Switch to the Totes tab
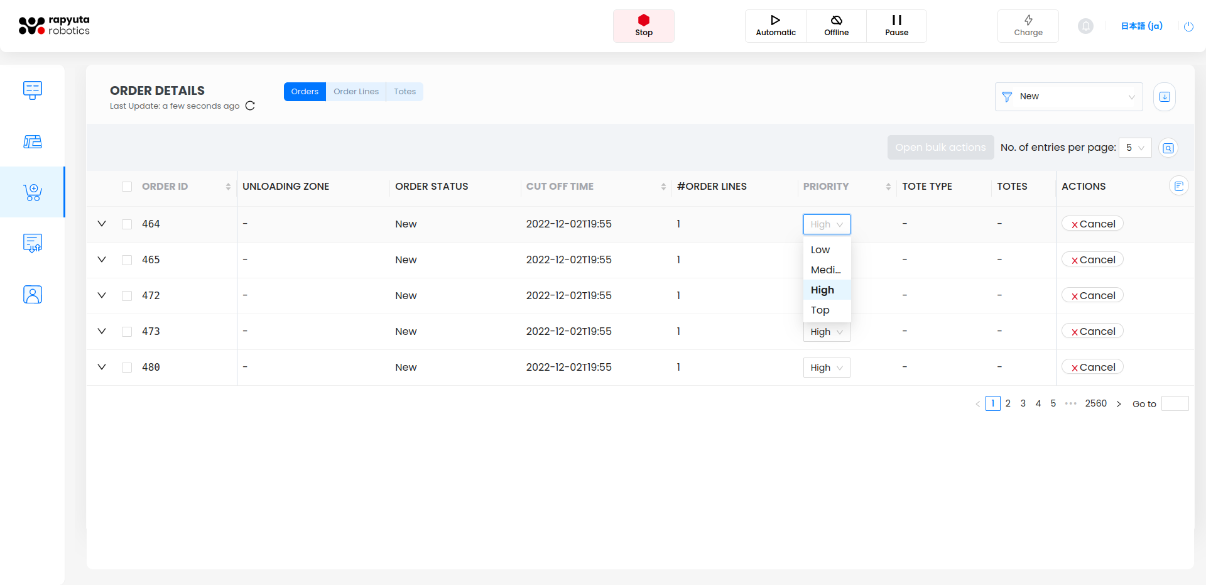 (405, 92)
